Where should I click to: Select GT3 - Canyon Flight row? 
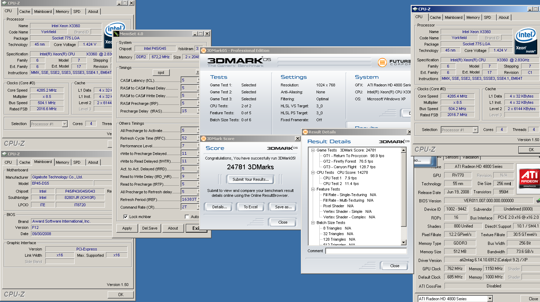click(x=349, y=167)
